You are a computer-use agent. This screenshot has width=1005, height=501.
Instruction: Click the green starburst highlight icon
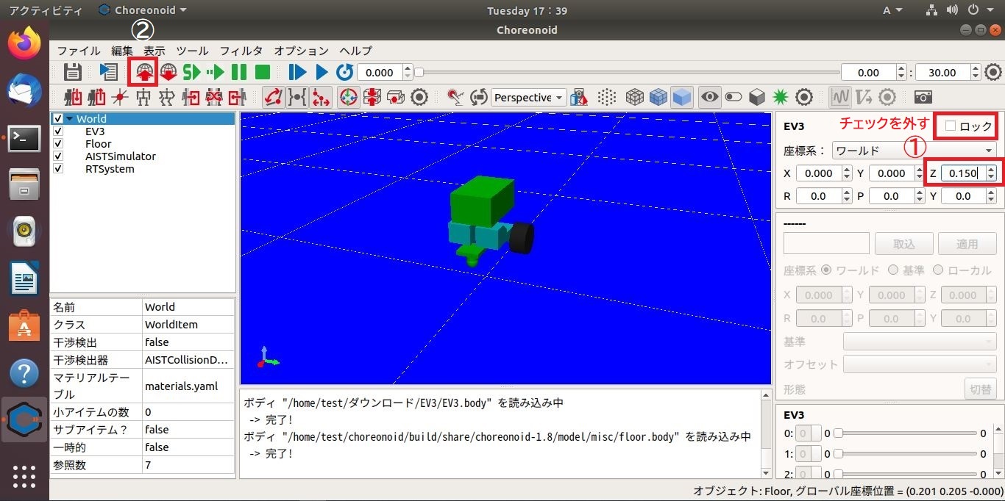[781, 97]
